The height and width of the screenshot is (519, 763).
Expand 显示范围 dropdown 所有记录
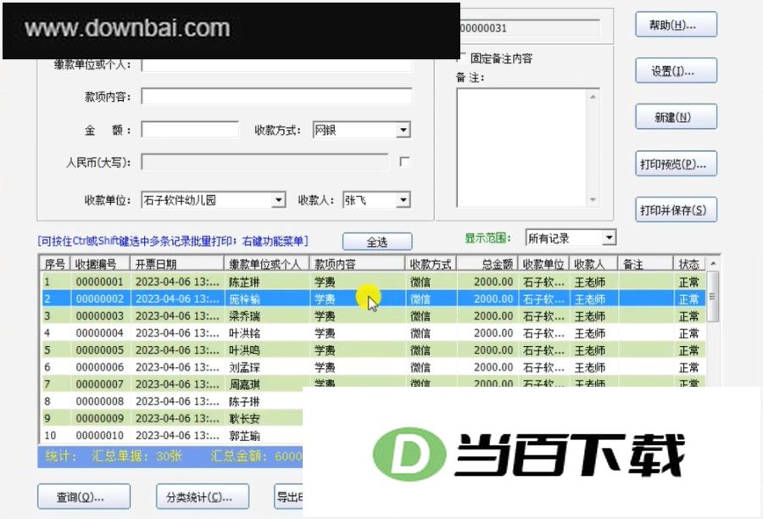609,237
